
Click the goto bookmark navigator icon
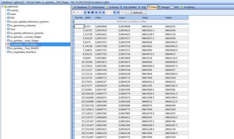point(122,13)
